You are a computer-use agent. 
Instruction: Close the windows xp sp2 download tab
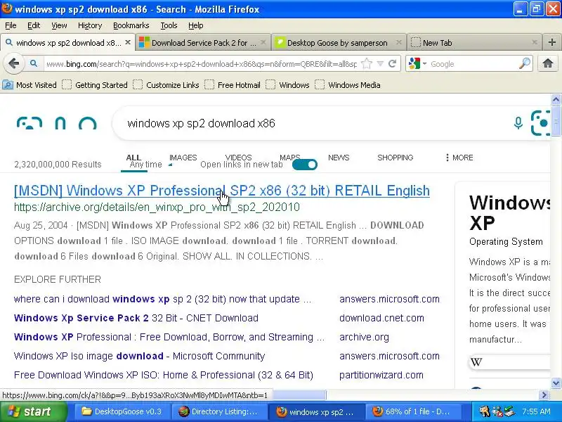pyautogui.click(x=128, y=42)
